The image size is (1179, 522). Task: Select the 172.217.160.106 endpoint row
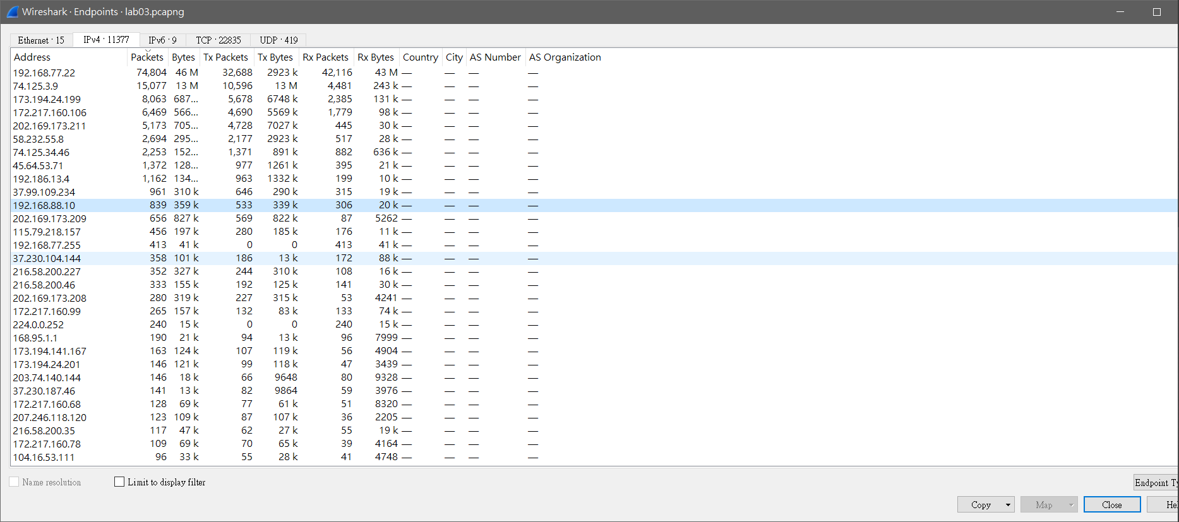(x=594, y=112)
